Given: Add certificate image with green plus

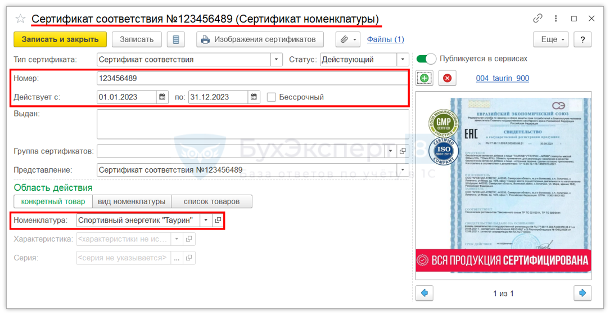Looking at the screenshot, I should click(x=424, y=78).
